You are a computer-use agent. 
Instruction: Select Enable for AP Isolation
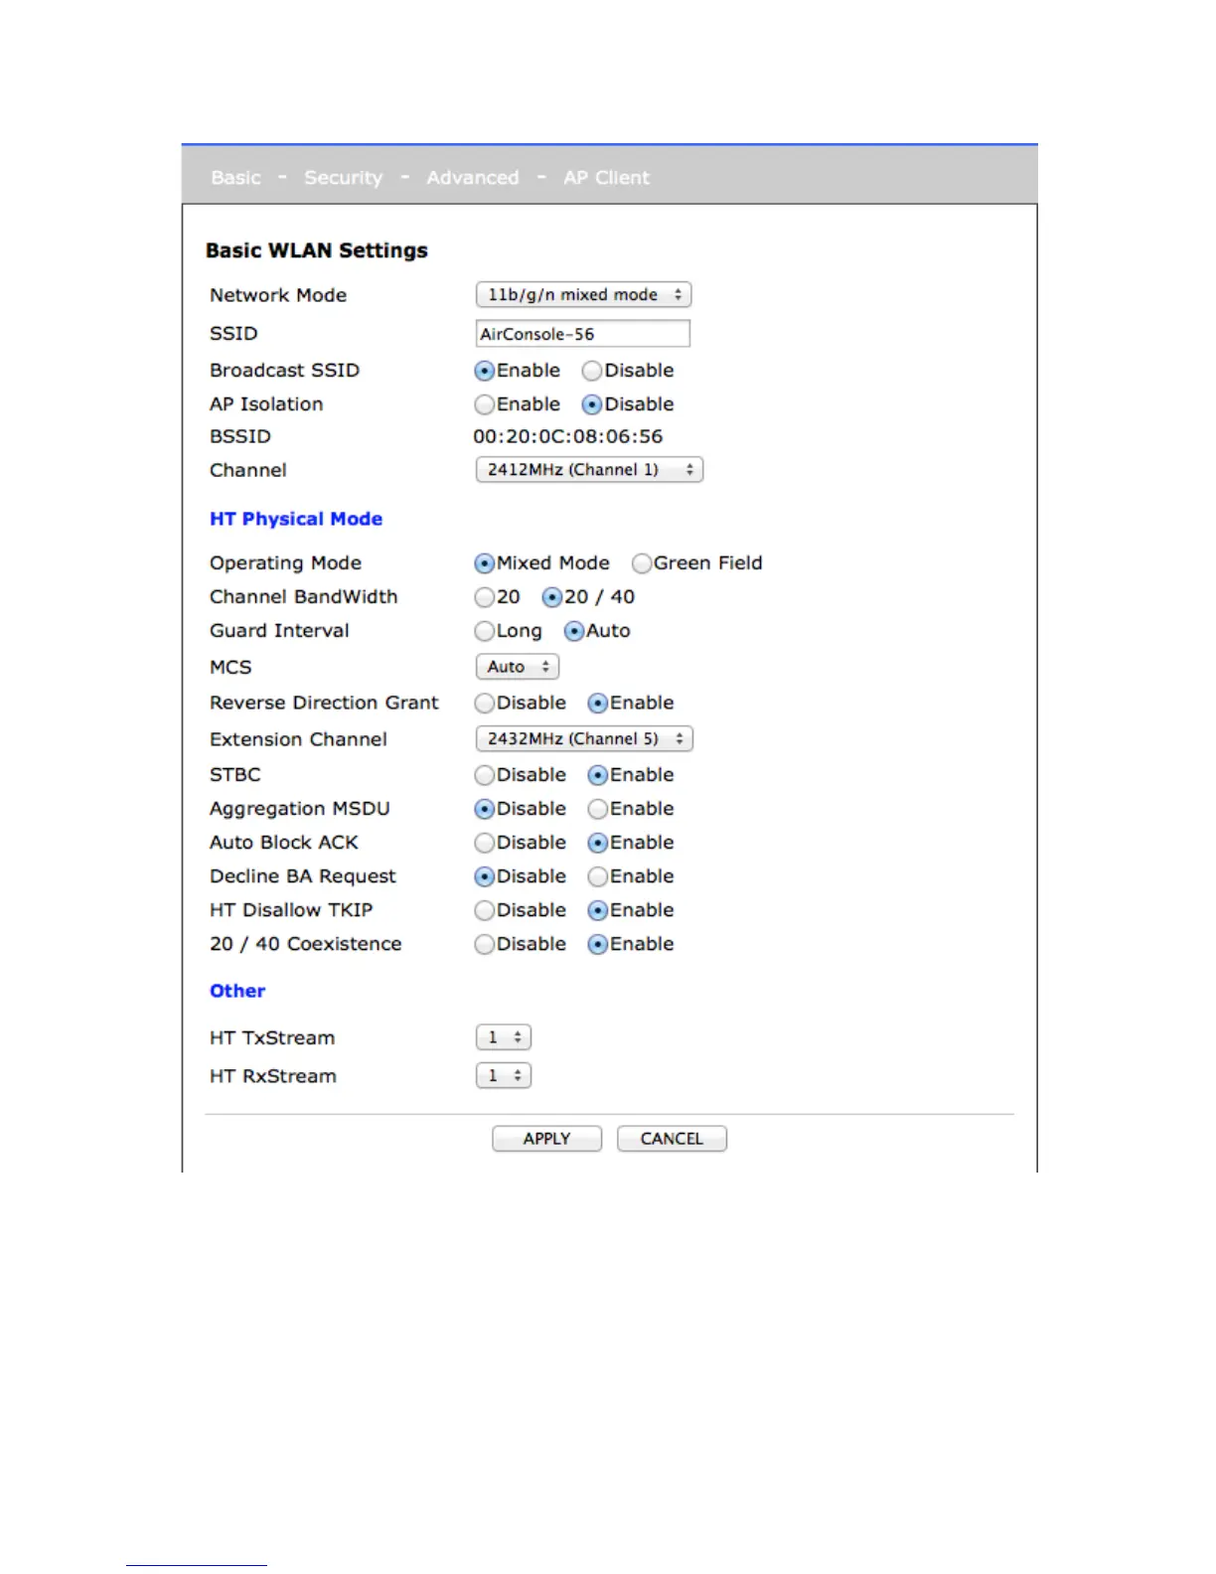coord(484,404)
